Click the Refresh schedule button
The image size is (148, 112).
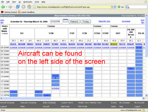(74, 22)
